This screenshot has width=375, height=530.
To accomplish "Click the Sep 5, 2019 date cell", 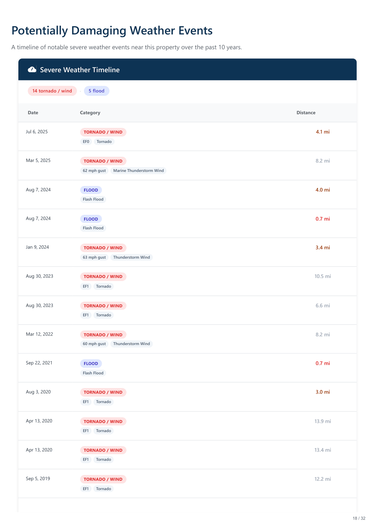I will (x=38, y=479).
